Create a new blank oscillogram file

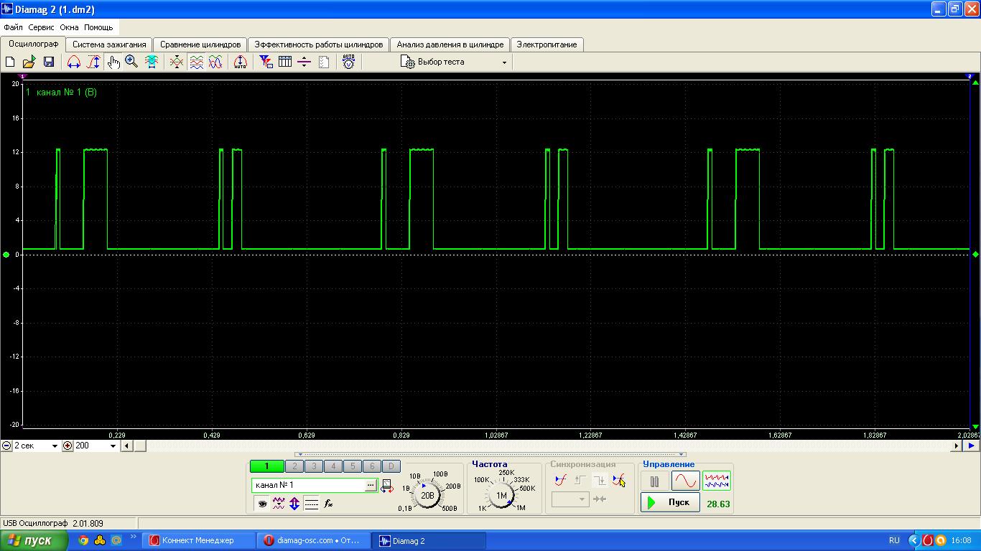[10, 62]
